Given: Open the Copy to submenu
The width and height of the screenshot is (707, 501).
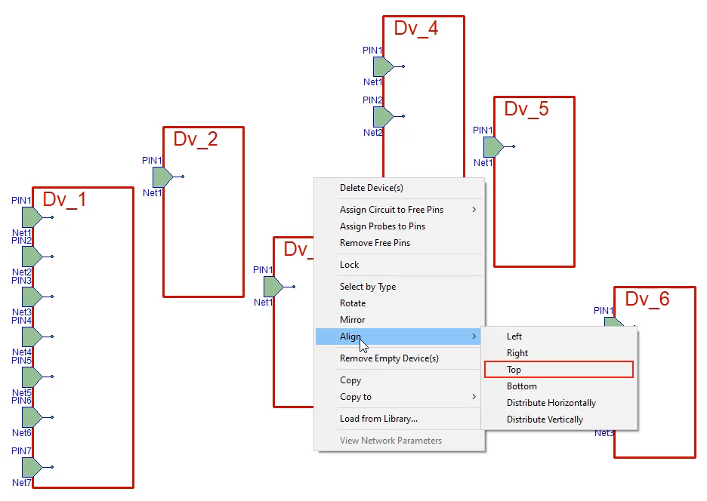Looking at the screenshot, I should pyautogui.click(x=474, y=397).
